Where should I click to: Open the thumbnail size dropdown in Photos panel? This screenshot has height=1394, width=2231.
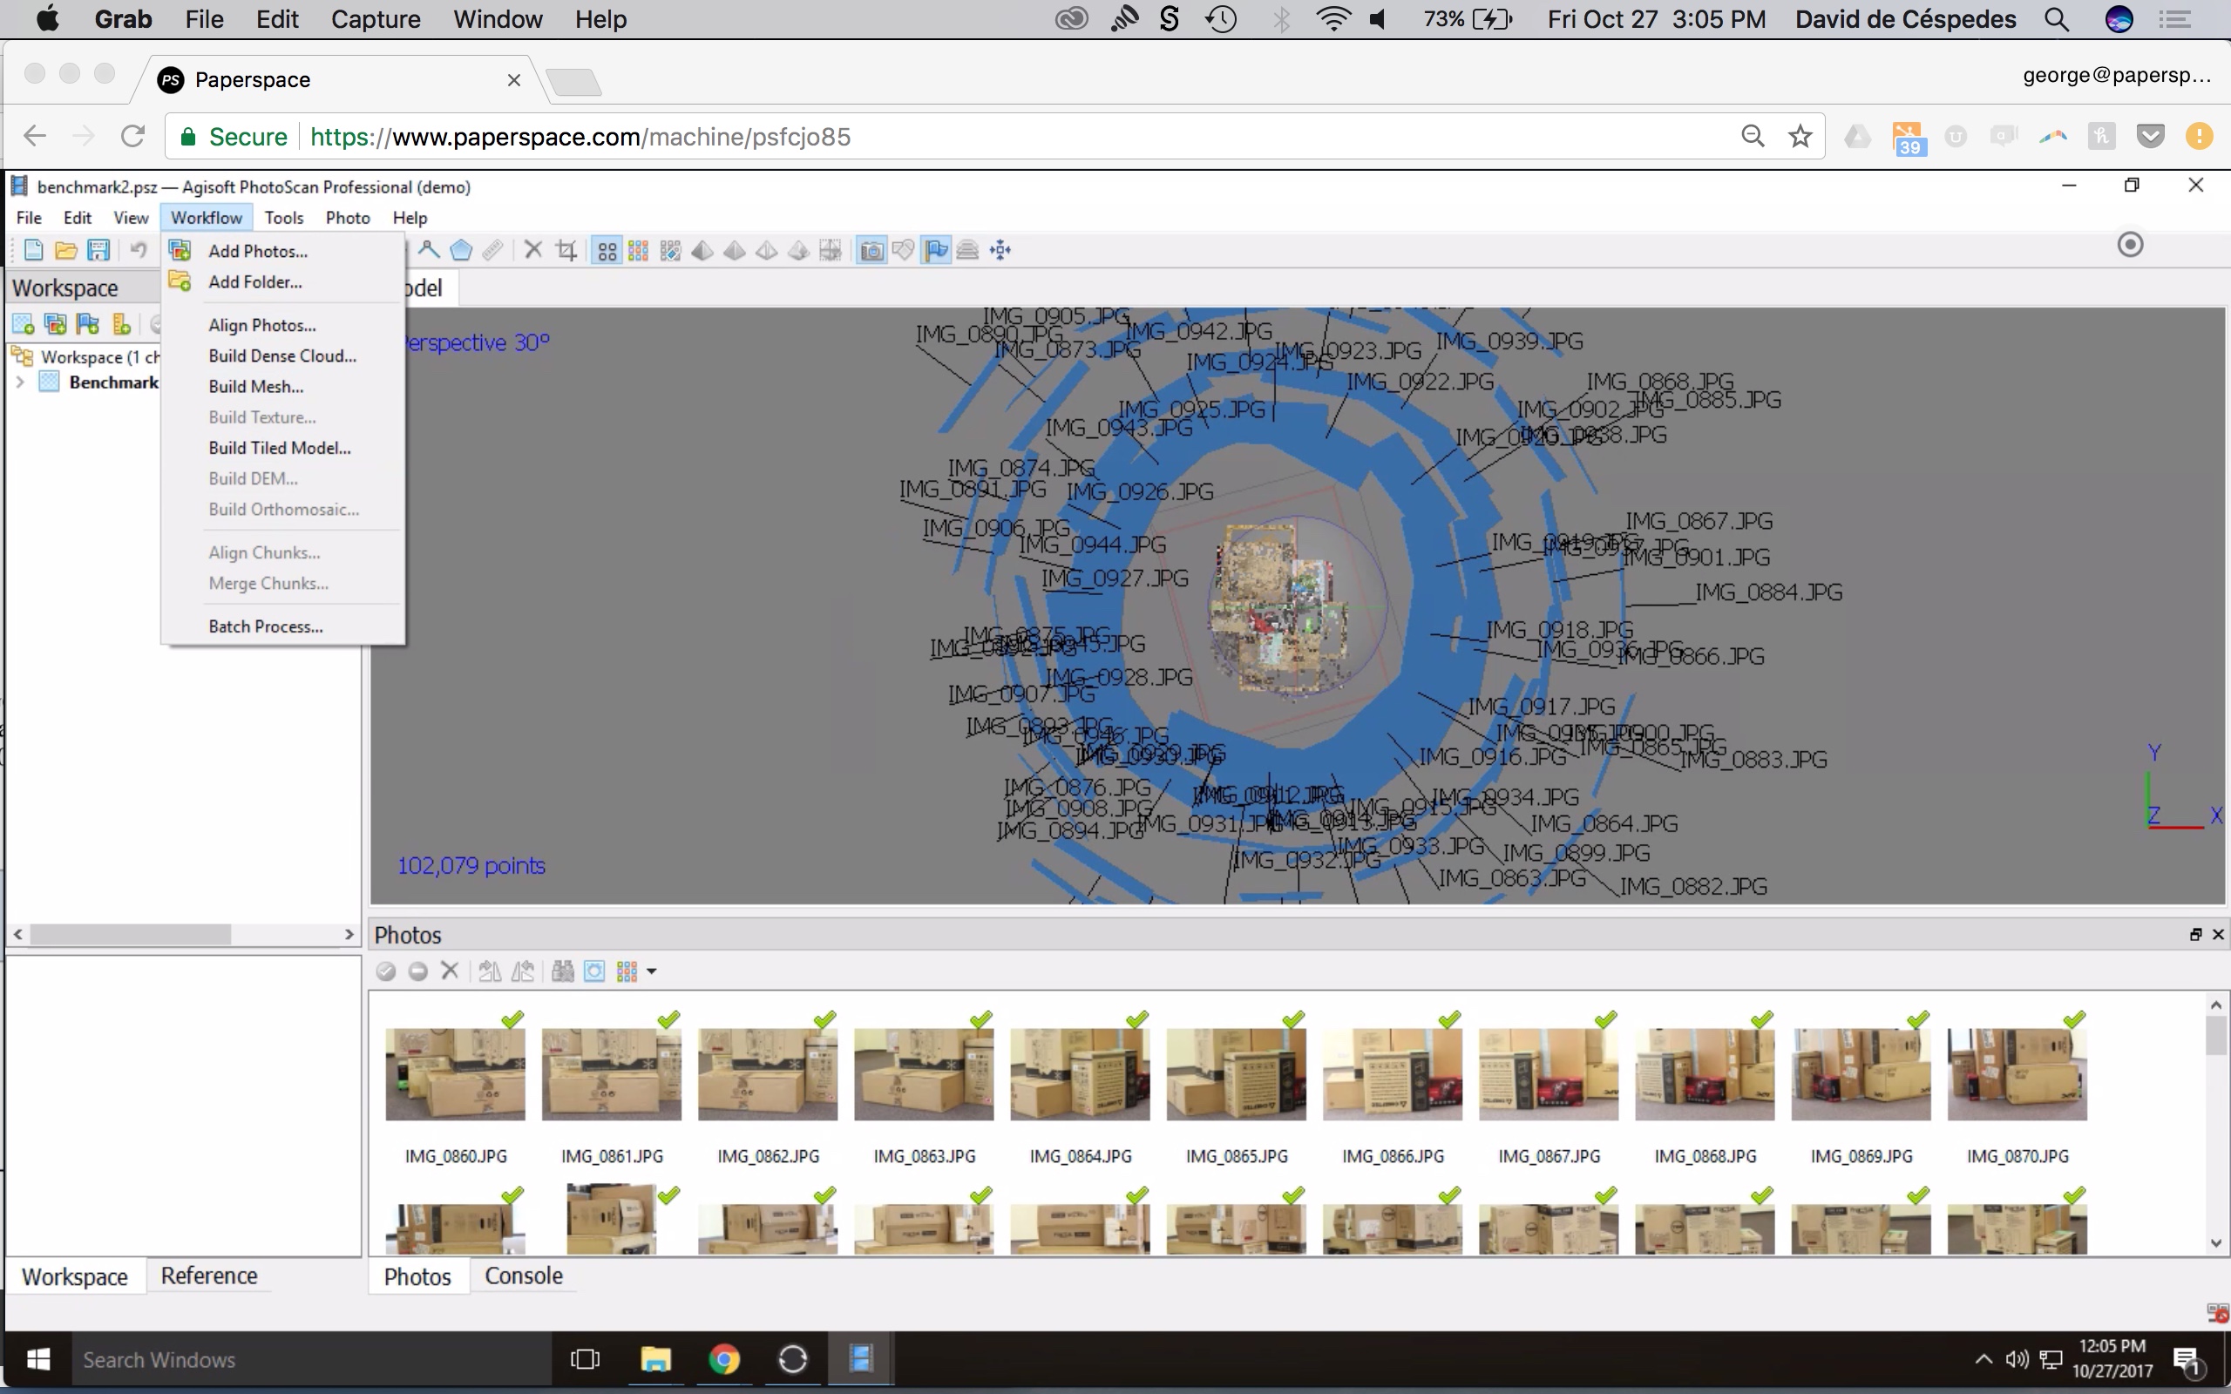tap(651, 971)
